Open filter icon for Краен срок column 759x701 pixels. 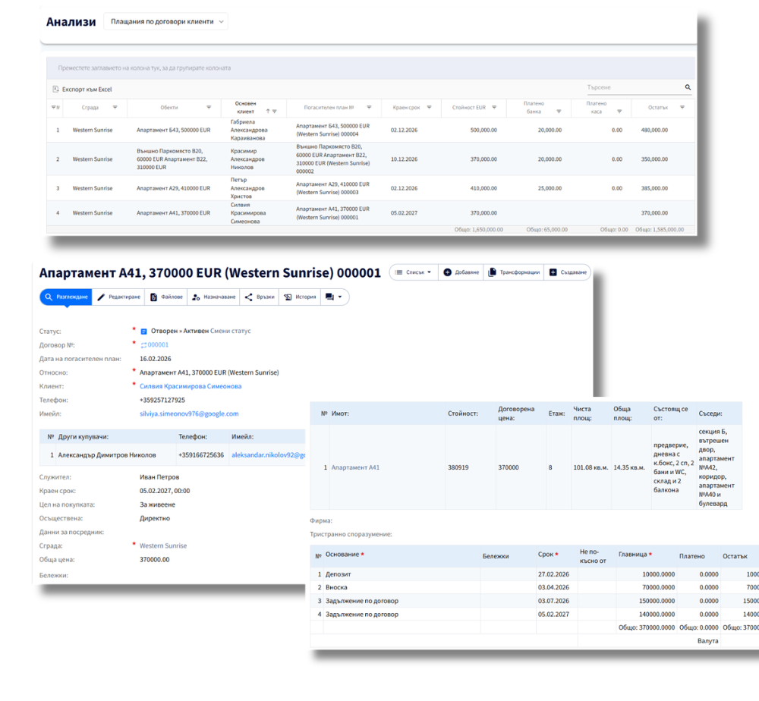pos(429,108)
